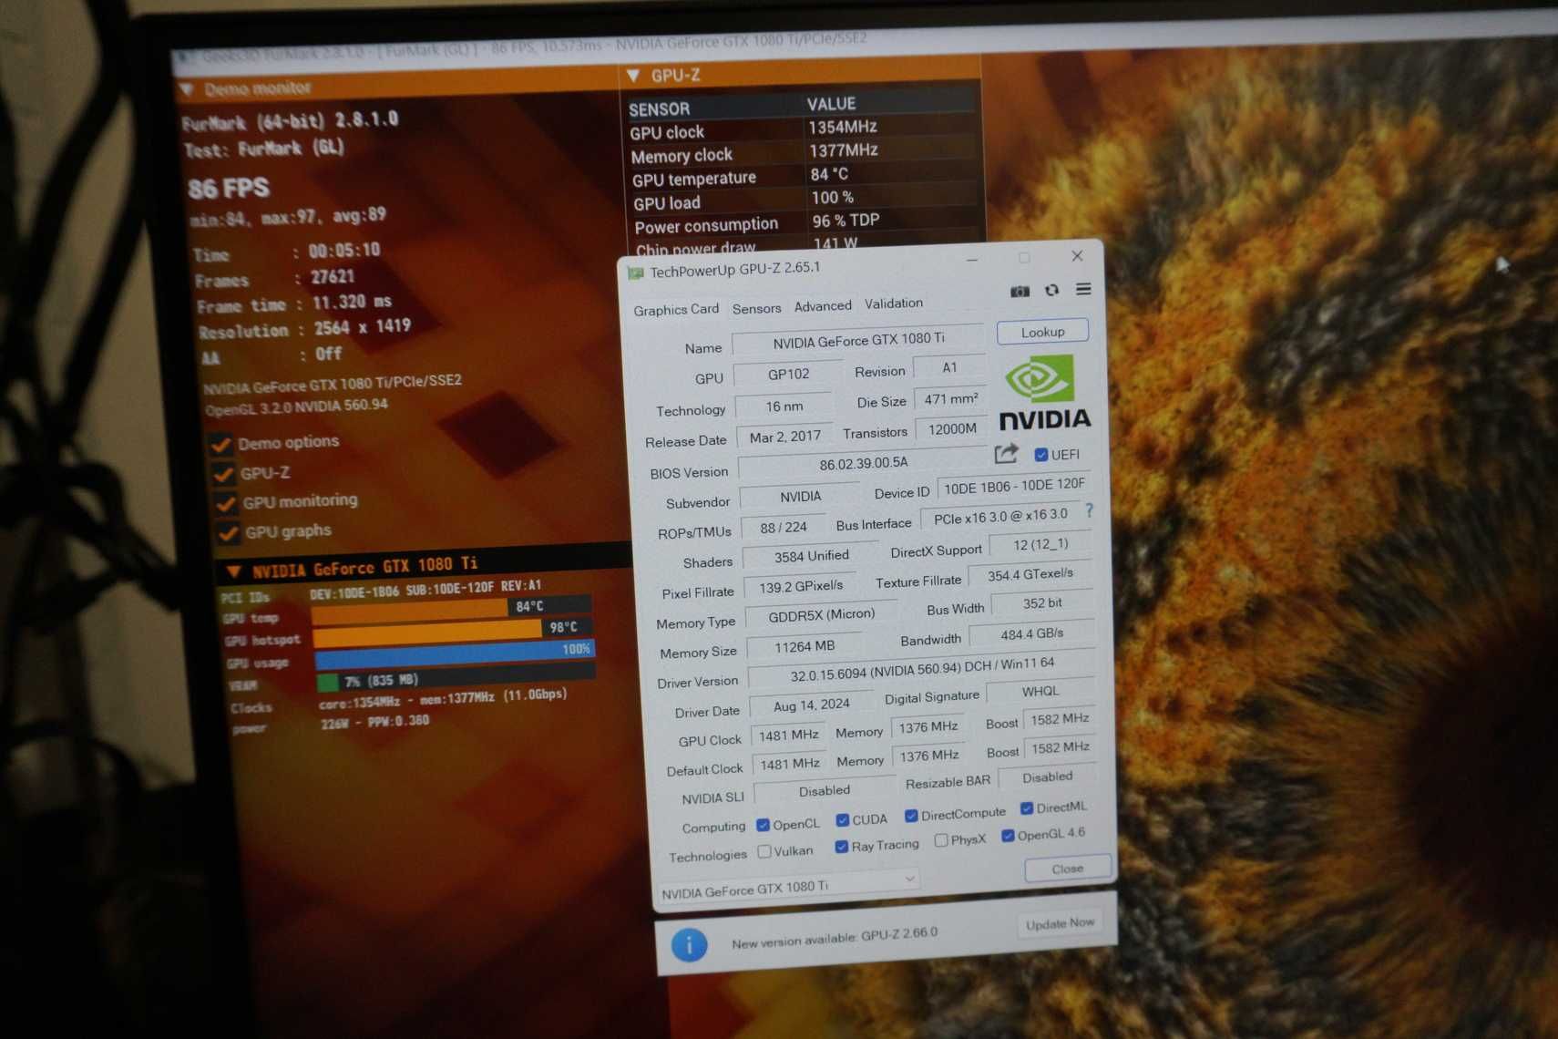Toggle the DirectML checkbox

pos(1027,808)
